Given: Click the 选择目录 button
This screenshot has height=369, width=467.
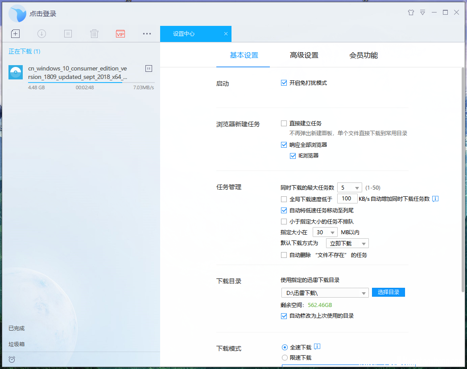Looking at the screenshot, I should point(388,292).
